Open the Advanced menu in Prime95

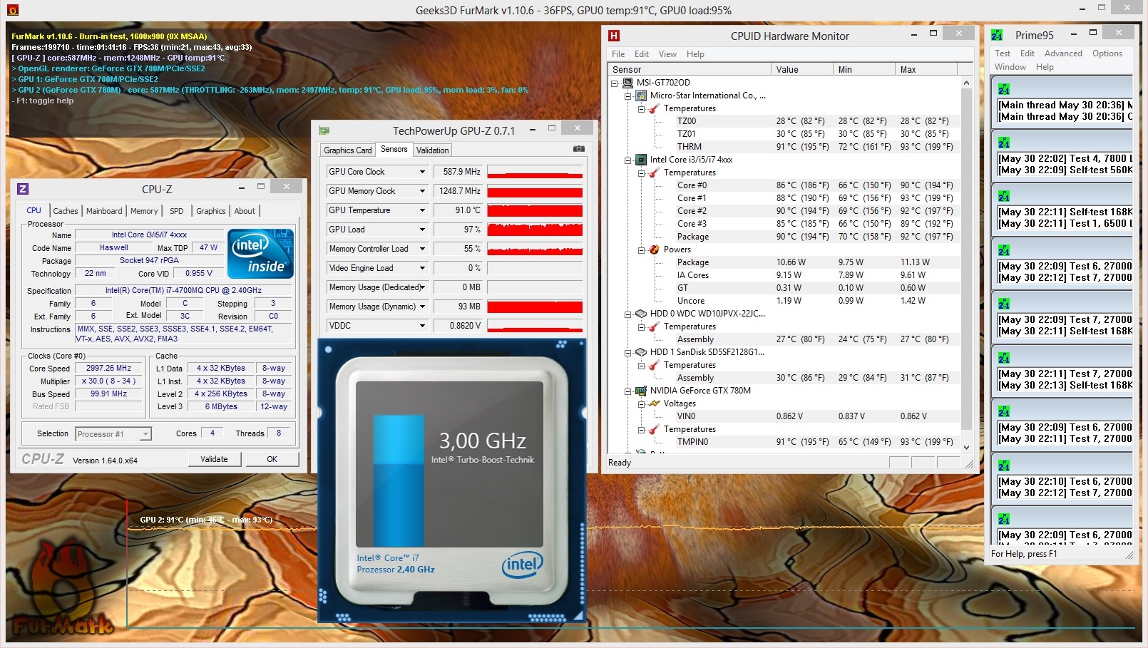pos(1063,53)
